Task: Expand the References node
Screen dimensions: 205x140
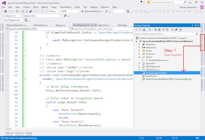Action: click(139, 48)
